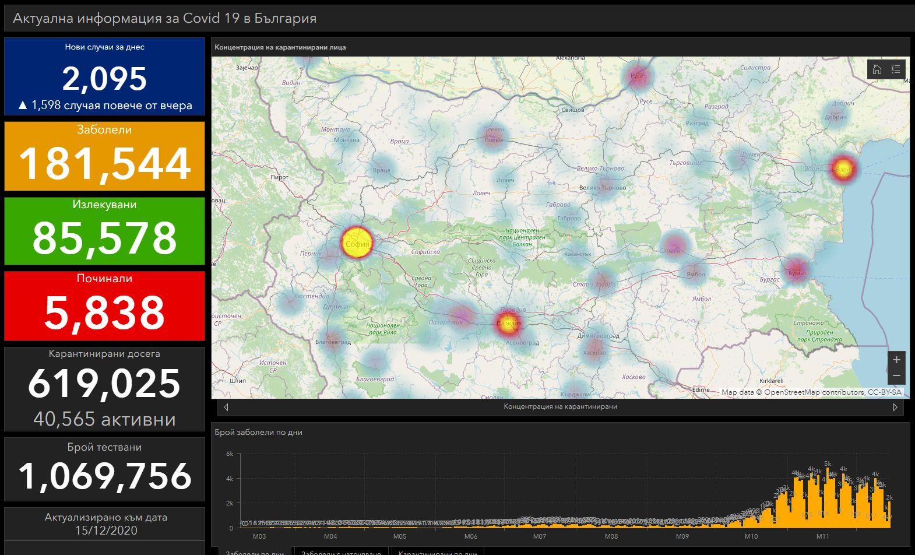
Task: Click the Заболели 181,544 indicator card
Action: (x=105, y=156)
